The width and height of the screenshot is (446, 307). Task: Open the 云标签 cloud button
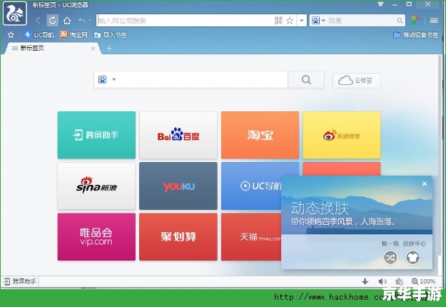point(356,80)
